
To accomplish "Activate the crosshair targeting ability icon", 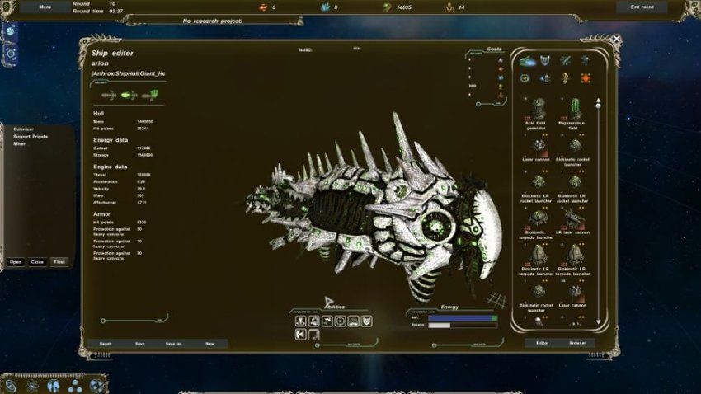I will 341,321.
